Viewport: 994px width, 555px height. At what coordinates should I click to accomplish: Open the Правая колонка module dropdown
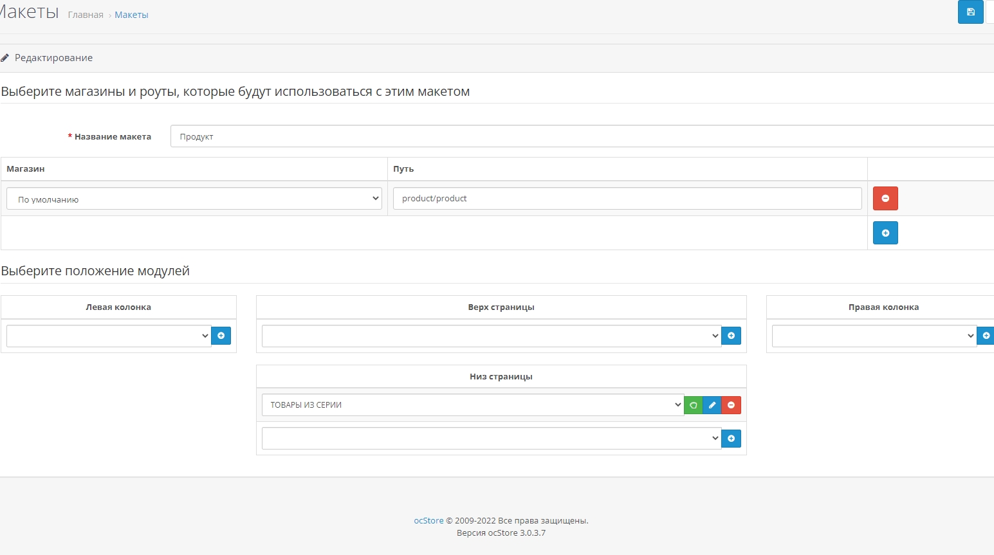[x=874, y=336]
